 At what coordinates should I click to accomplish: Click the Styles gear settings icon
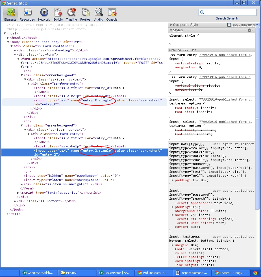250,30
